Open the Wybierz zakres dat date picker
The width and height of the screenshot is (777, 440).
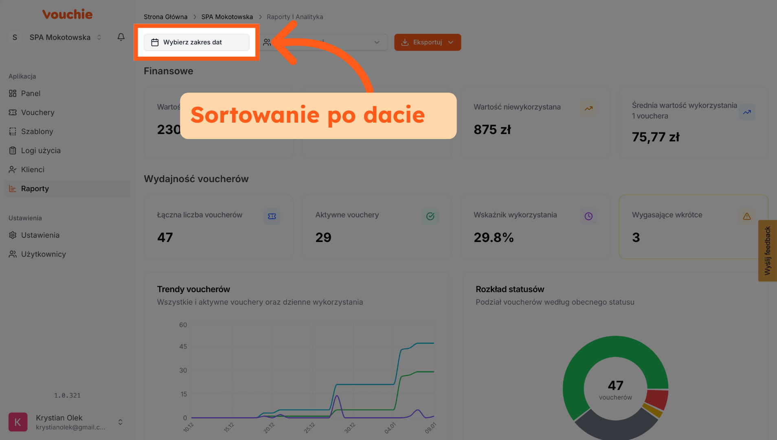(x=196, y=42)
